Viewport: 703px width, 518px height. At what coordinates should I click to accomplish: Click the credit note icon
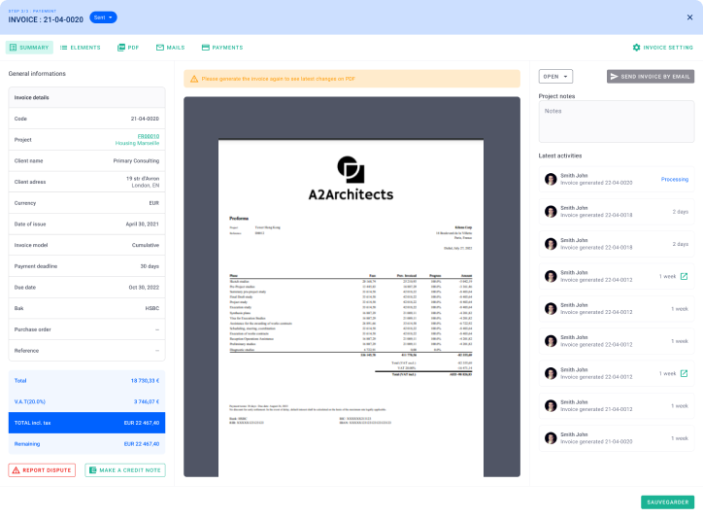click(93, 470)
